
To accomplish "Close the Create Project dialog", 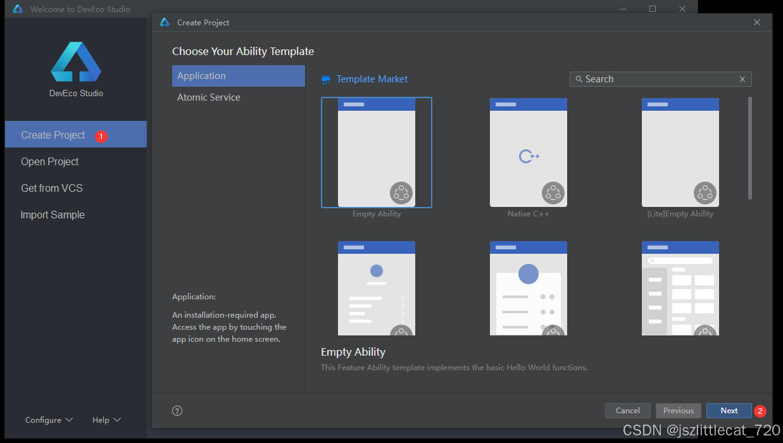I will (x=757, y=22).
